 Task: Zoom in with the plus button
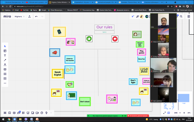(184, 113)
